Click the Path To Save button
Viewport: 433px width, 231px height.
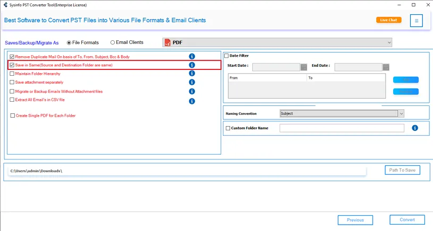point(402,170)
